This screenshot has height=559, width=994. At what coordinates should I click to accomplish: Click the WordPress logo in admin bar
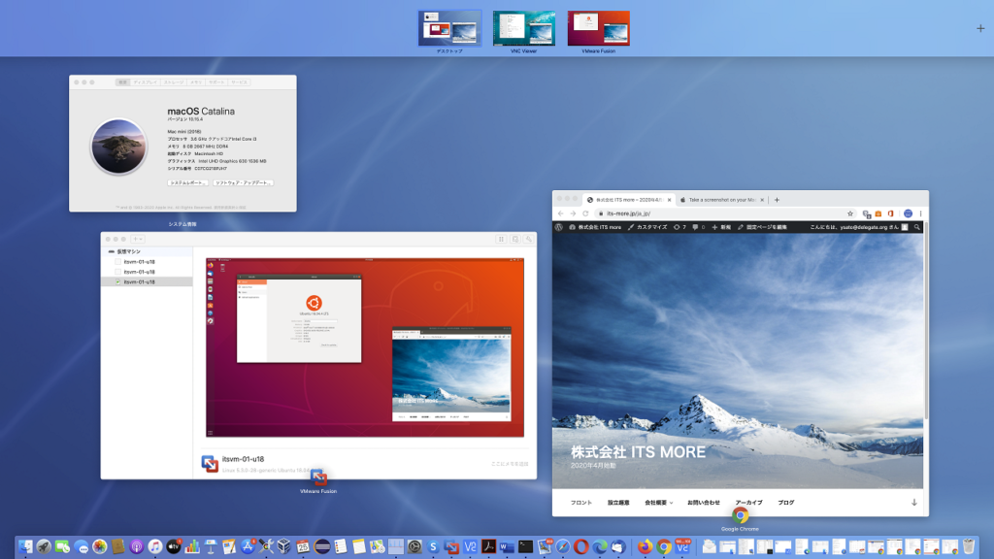click(559, 227)
